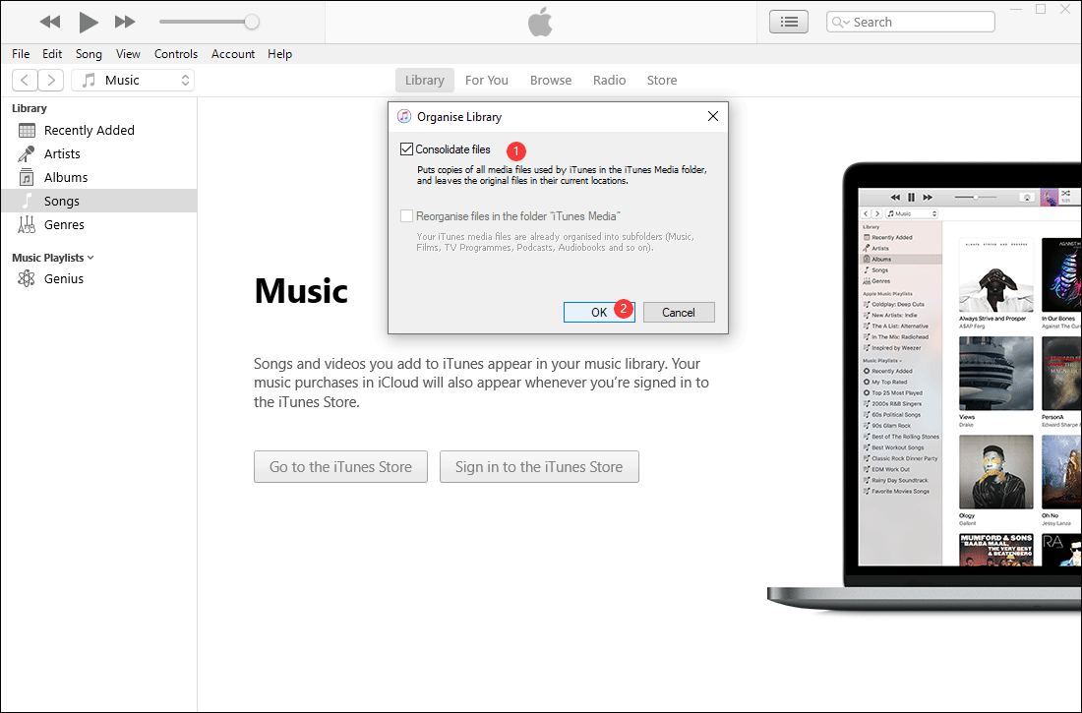Screen dimensions: 1082x713
Task: Switch to the Browse tab
Action: tap(551, 80)
